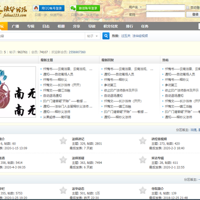Open 通知——释妙义法师 in 最新回复 list
The image size is (200, 200).
pyautogui.click(x=117, y=117)
